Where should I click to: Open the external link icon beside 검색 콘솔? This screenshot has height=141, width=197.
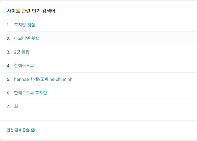33,130
